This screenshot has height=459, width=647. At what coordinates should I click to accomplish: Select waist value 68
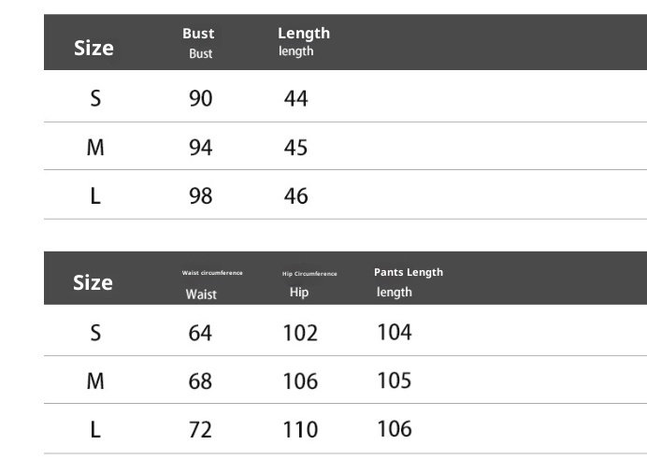200,381
